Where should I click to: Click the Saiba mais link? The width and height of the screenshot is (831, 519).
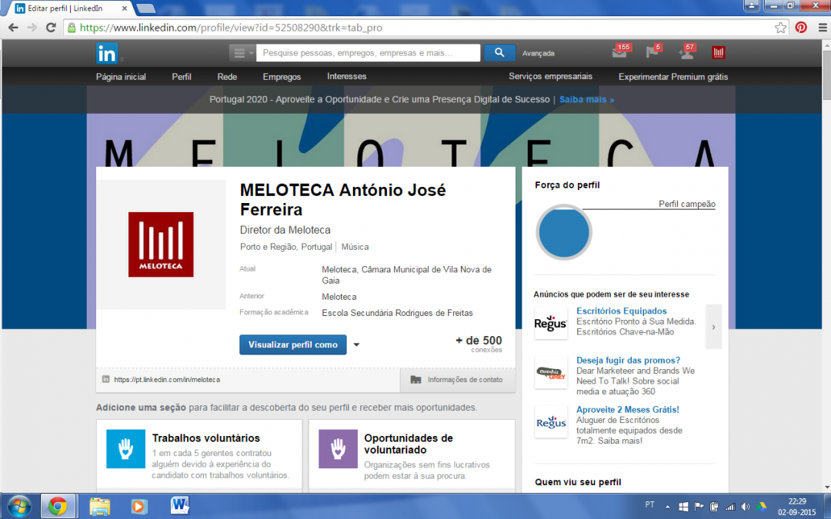point(586,99)
